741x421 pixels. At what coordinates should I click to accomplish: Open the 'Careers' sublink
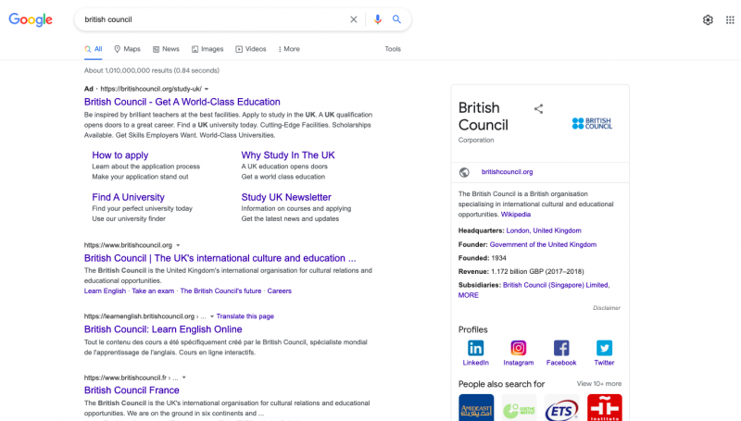(280, 291)
